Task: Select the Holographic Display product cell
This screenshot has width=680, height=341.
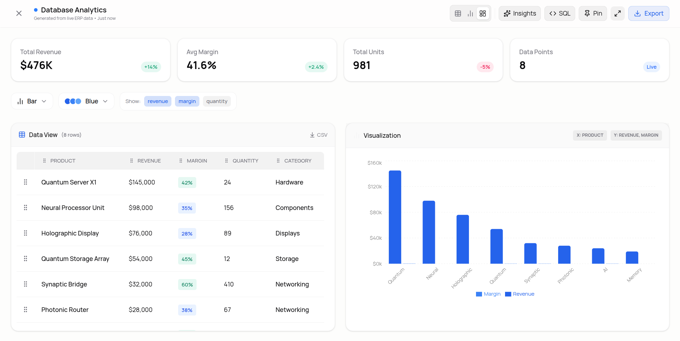Action: 70,233
